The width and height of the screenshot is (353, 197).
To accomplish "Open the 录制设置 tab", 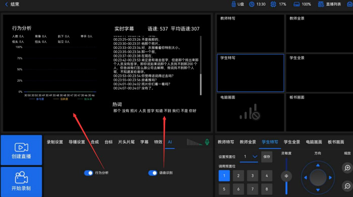I will point(55,142).
